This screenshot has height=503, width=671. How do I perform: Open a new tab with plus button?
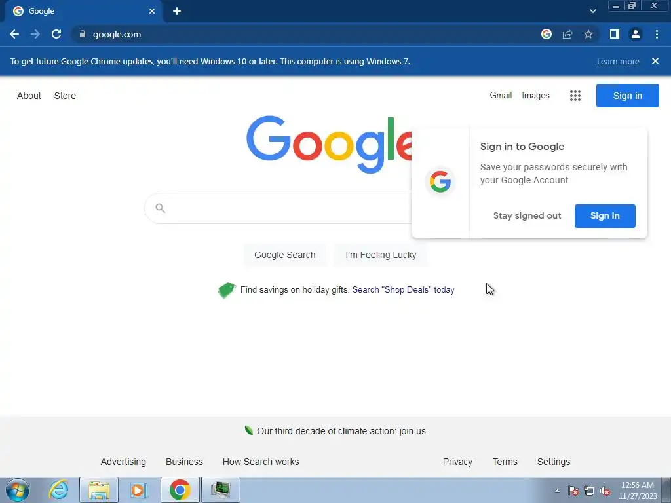point(177,11)
